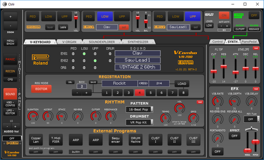Toggle the ORGAN Leslie button
Viewport: 264px width, 160px height.
[x=63, y=27]
